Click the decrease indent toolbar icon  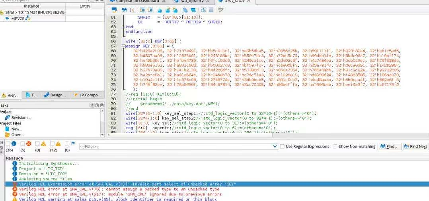pyautogui.click(x=150, y=10)
